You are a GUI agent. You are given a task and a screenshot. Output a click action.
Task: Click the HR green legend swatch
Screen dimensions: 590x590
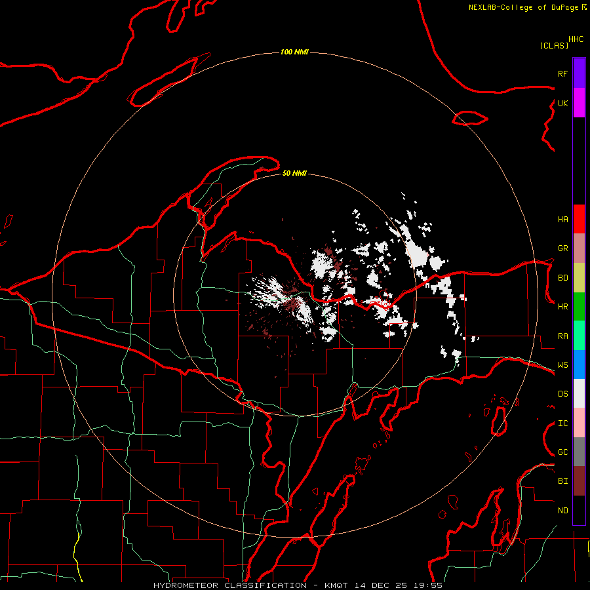click(579, 307)
